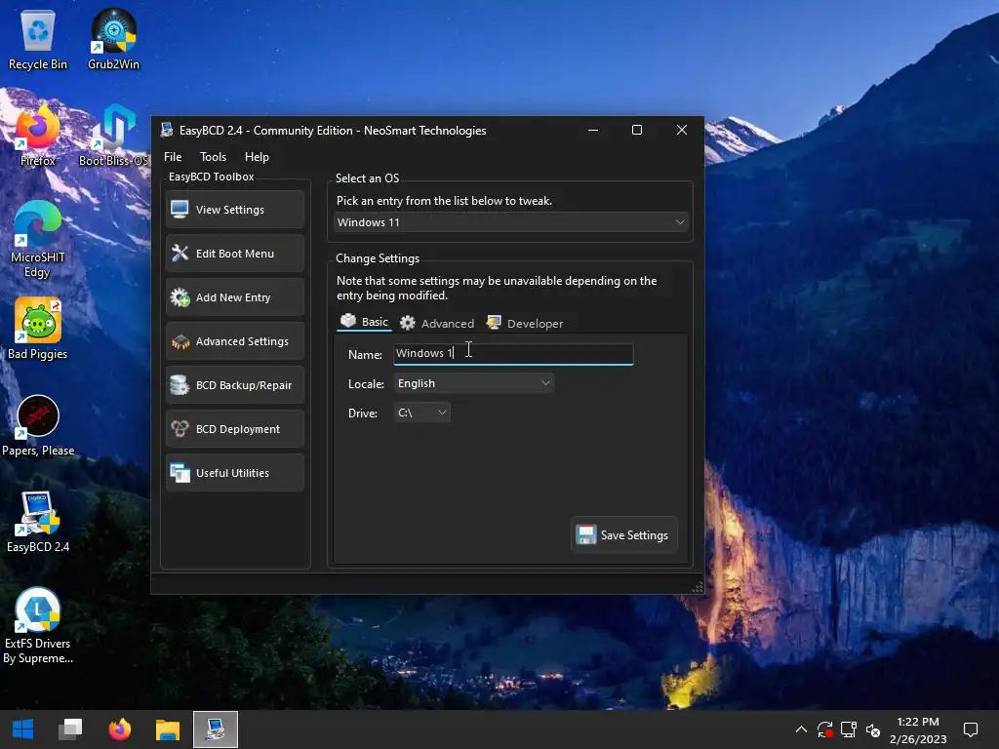Select the ExtFS Drivers desktop shortcut
Viewport: 999px width, 749px height.
[x=38, y=626]
